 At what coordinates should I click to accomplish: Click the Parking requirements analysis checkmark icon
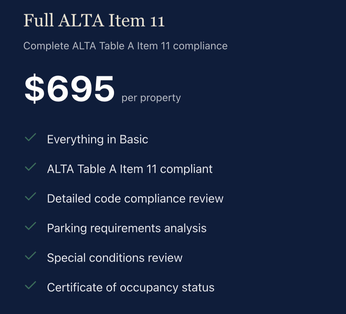pyautogui.click(x=30, y=226)
